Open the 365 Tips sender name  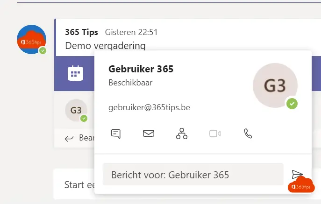click(x=81, y=32)
